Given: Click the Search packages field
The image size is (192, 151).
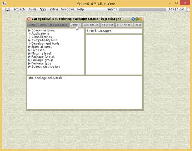Looking at the screenshot, I should [114, 31].
